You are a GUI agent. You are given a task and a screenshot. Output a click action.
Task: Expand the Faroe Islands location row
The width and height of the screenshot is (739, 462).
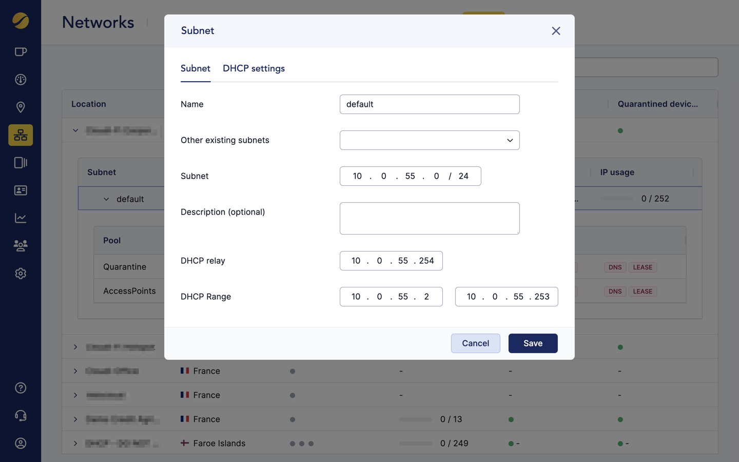(75, 443)
